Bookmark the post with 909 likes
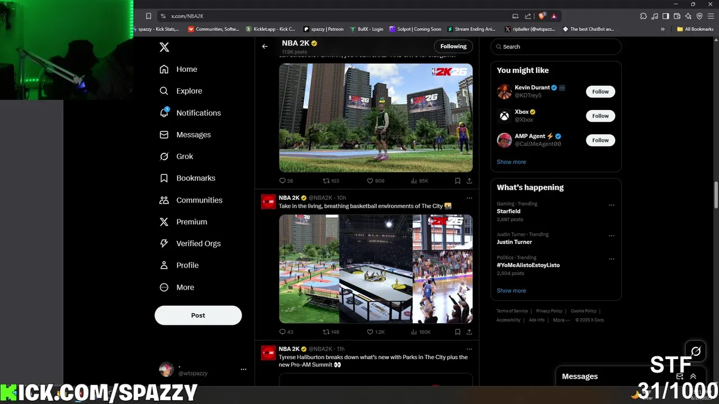719x404 pixels. [x=457, y=181]
